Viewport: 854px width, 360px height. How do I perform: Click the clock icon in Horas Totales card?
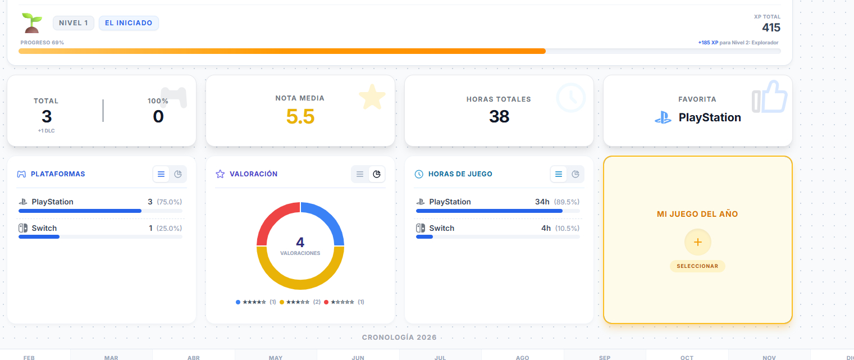click(570, 98)
